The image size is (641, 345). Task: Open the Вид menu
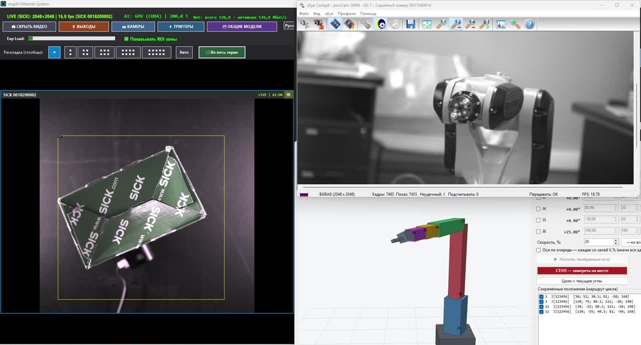[317, 13]
